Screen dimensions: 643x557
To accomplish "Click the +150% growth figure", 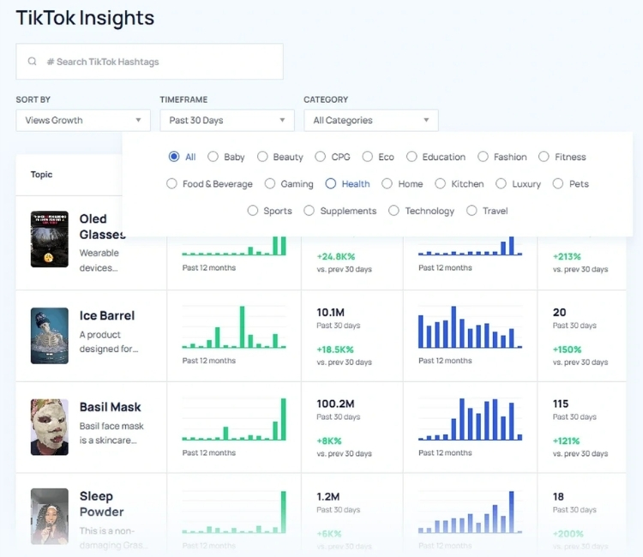I will pyautogui.click(x=568, y=350).
